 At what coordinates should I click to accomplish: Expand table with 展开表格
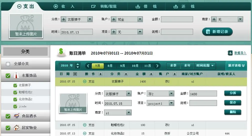pyautogui.click(x=236, y=65)
